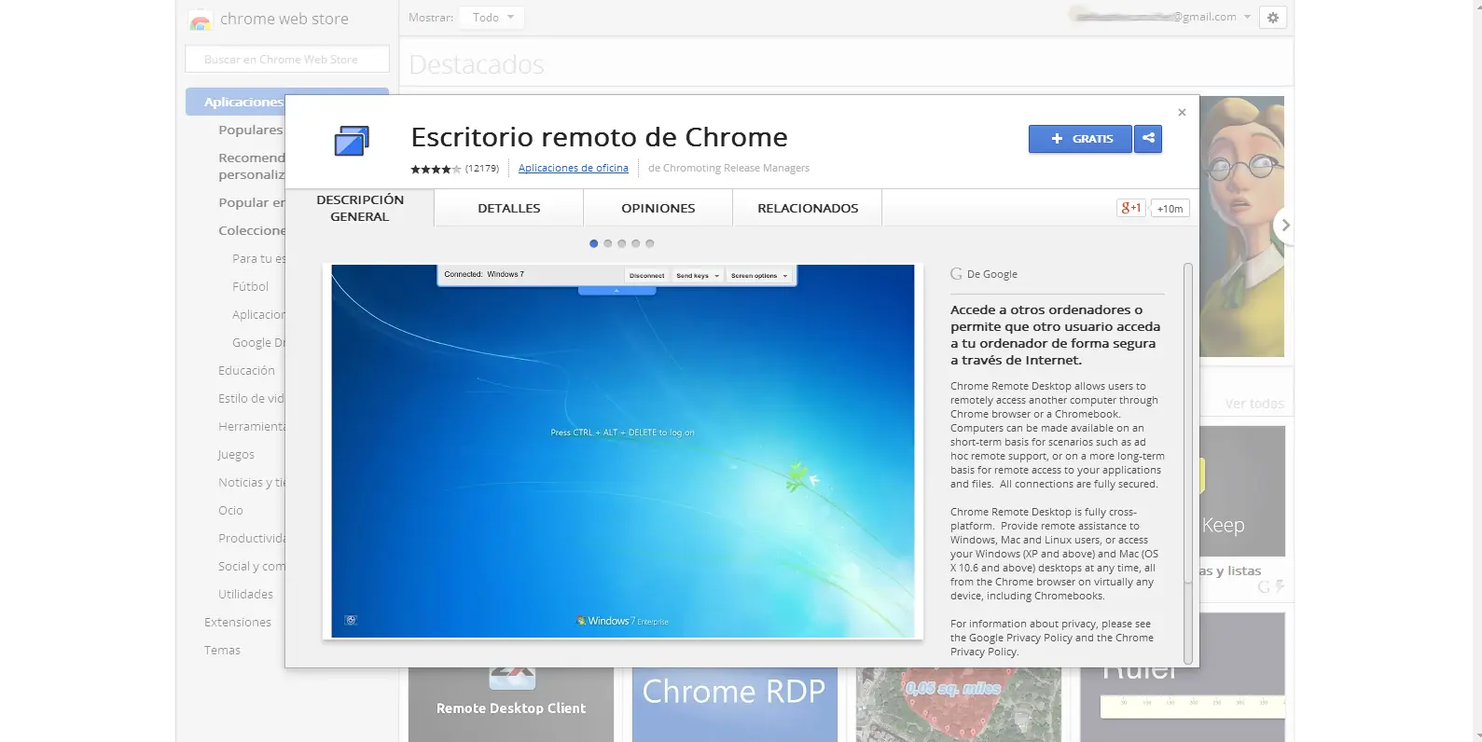Open the Educación category in sidebar

246,370
